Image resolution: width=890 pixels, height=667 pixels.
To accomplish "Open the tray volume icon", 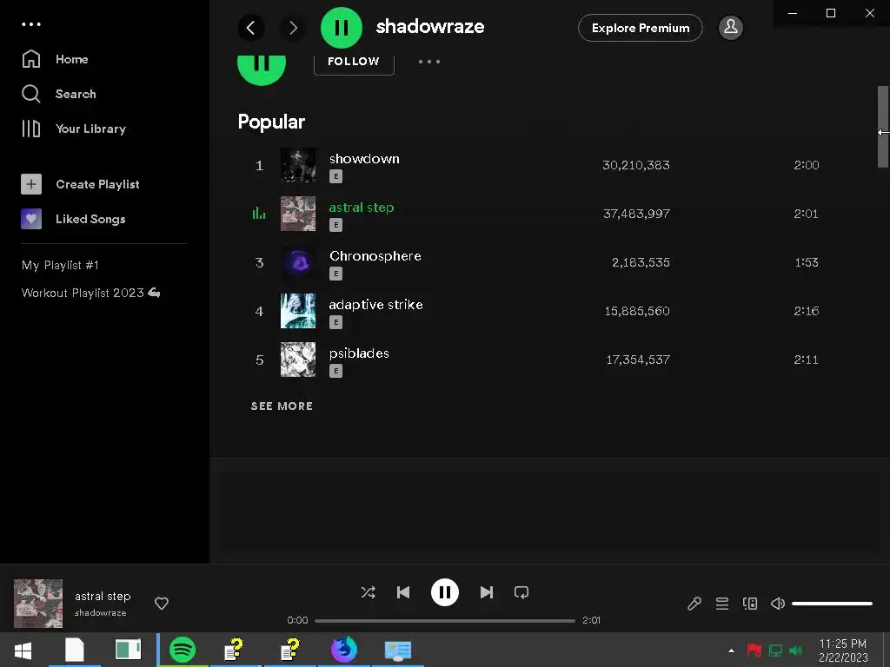I will click(x=796, y=650).
